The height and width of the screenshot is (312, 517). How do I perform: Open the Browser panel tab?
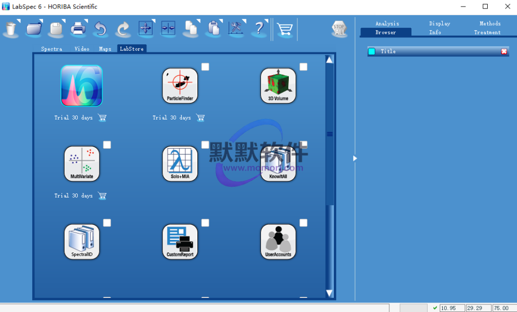coord(386,32)
